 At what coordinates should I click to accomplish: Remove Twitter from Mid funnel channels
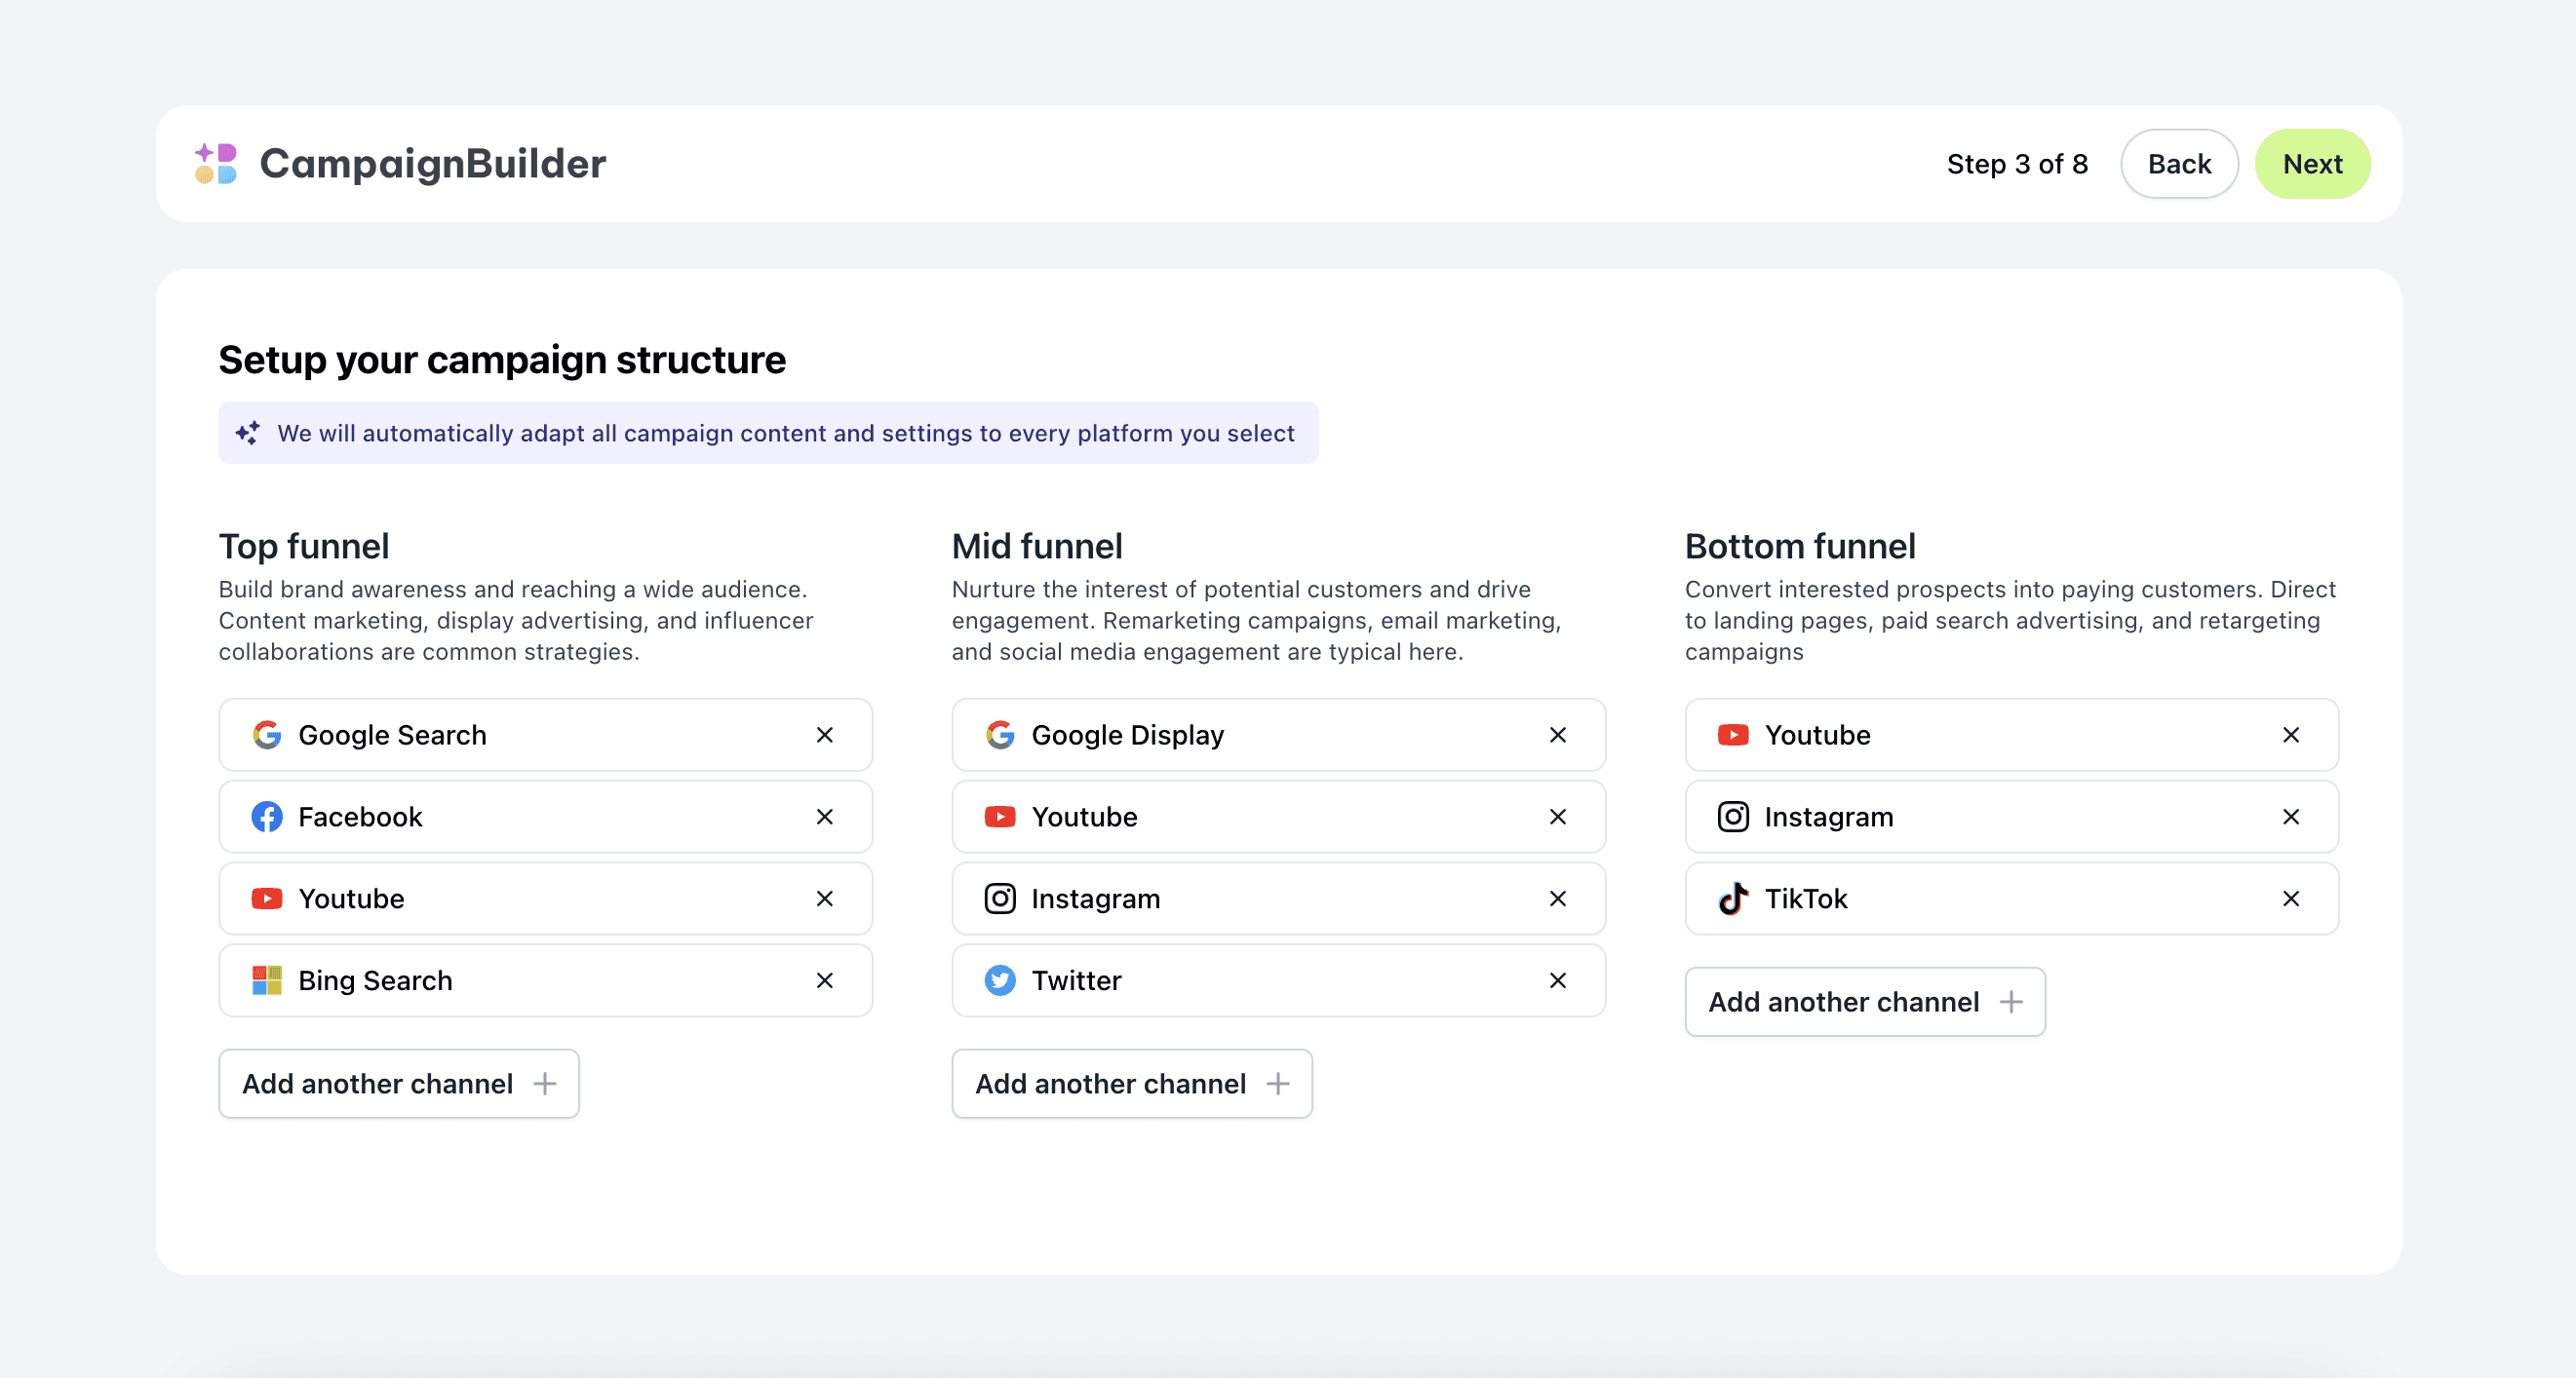pyautogui.click(x=1557, y=980)
